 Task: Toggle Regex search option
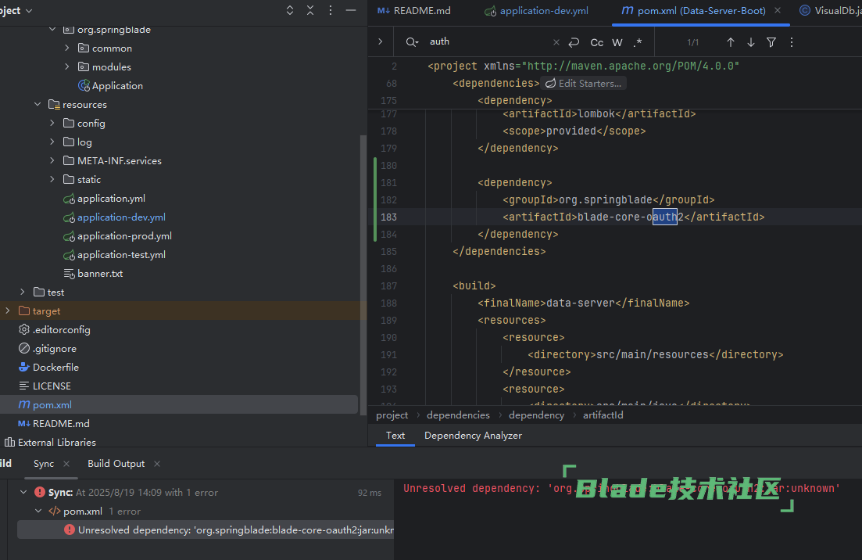(638, 42)
